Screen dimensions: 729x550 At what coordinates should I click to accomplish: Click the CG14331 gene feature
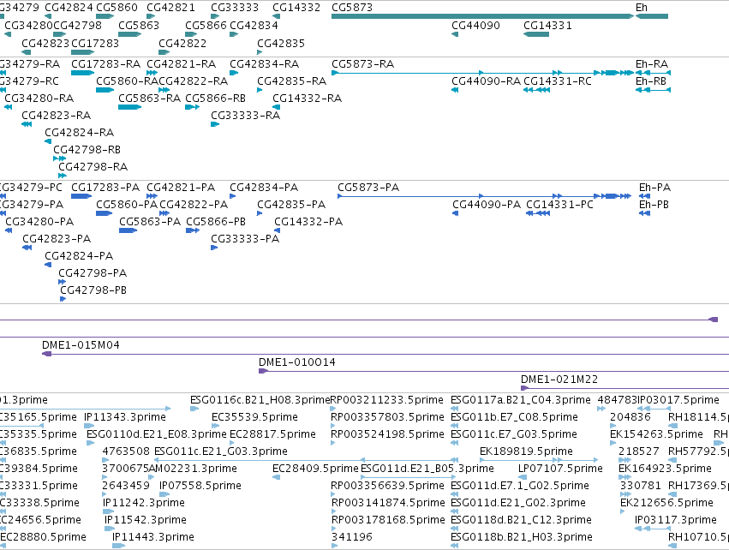tap(536, 34)
